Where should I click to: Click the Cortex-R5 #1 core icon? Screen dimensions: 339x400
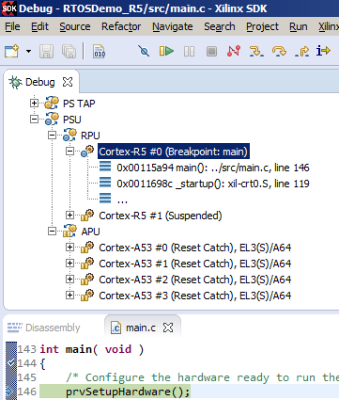pos(87,215)
